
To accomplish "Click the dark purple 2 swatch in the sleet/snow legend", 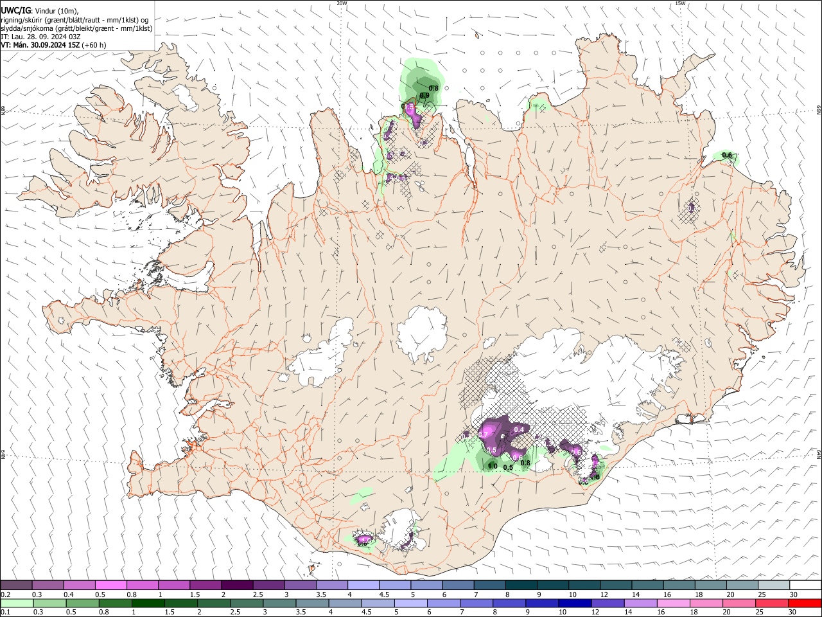I will [236, 586].
